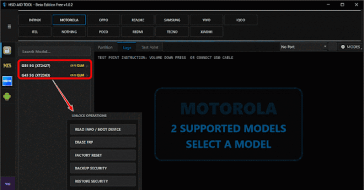
Task: Choose the G85 5G (XT2427) model row
Action: [x=55, y=66]
